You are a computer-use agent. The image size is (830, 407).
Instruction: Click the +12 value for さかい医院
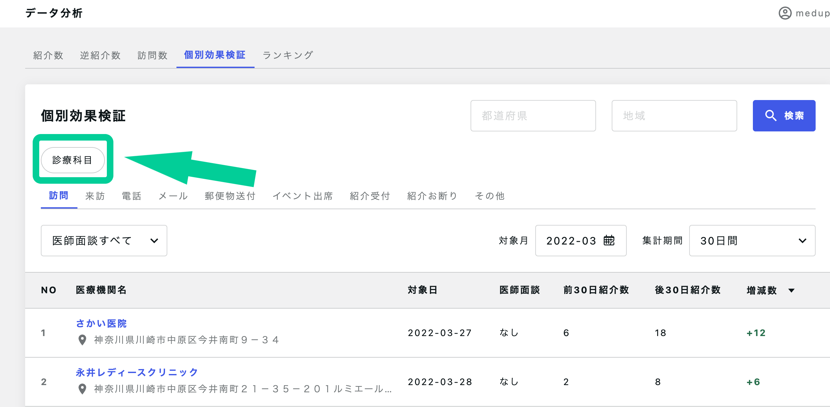point(756,333)
